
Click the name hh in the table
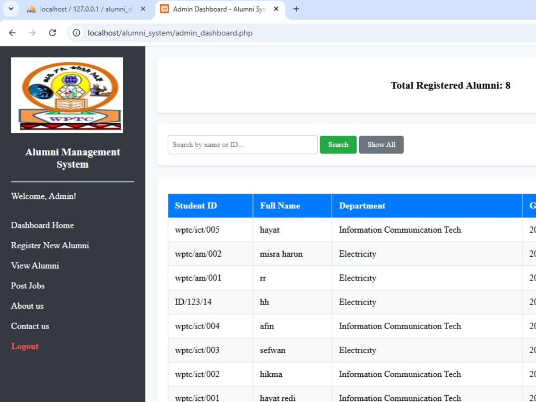tap(264, 302)
